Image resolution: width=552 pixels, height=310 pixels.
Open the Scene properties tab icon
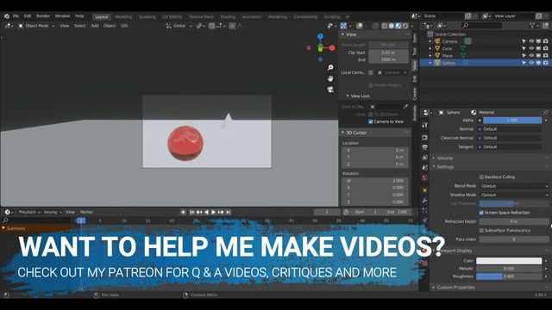click(x=424, y=168)
